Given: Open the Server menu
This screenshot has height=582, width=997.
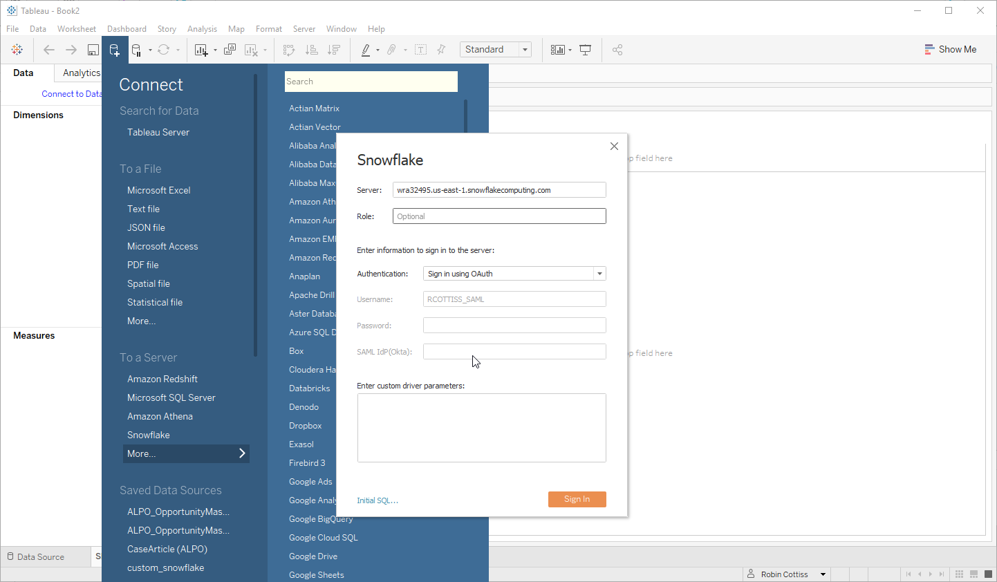Looking at the screenshot, I should click(x=304, y=29).
